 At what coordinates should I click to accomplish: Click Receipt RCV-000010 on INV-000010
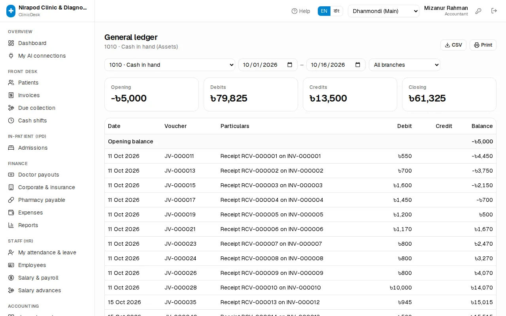271,288
